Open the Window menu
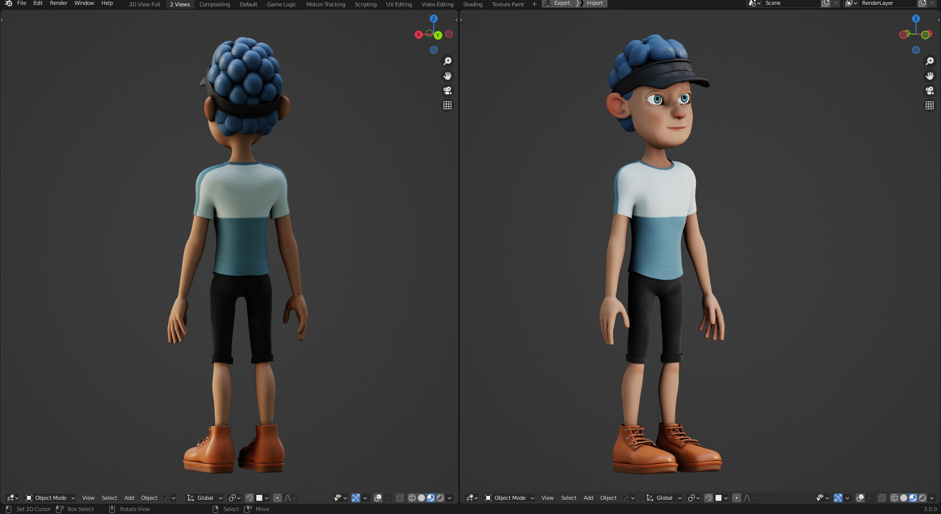Screen dimensions: 941x514 click(x=84, y=3)
